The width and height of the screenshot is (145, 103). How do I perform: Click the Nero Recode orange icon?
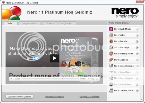(x=111, y=41)
